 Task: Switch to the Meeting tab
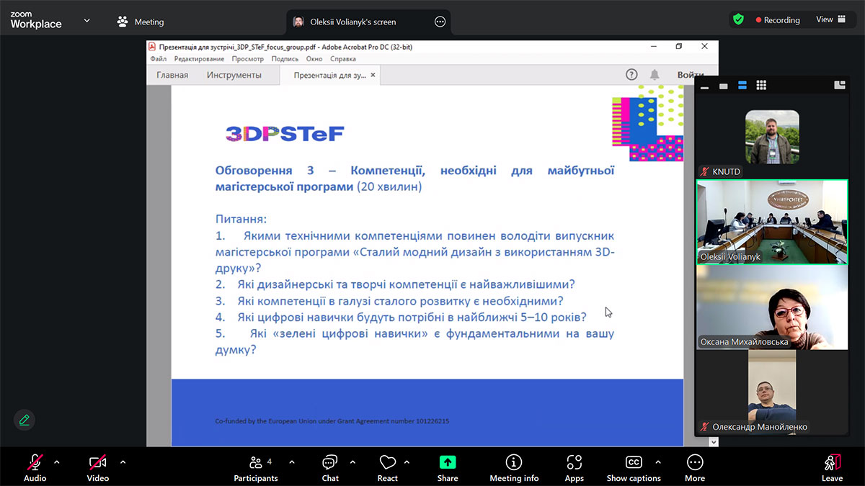(141, 22)
